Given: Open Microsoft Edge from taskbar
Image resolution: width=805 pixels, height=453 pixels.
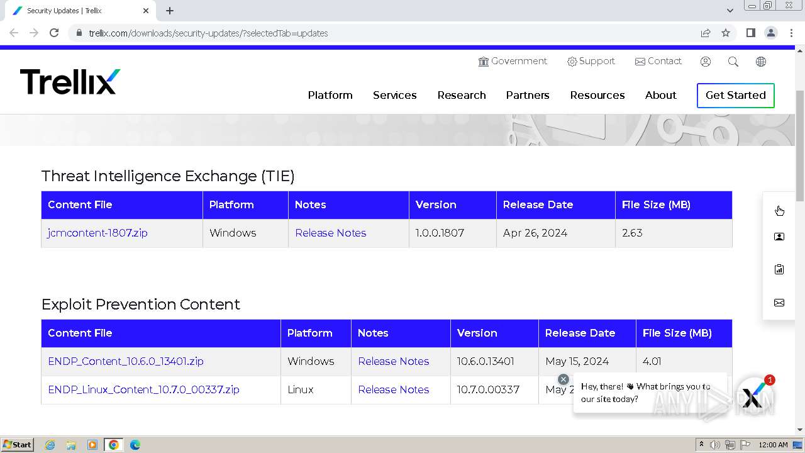Looking at the screenshot, I should [135, 445].
